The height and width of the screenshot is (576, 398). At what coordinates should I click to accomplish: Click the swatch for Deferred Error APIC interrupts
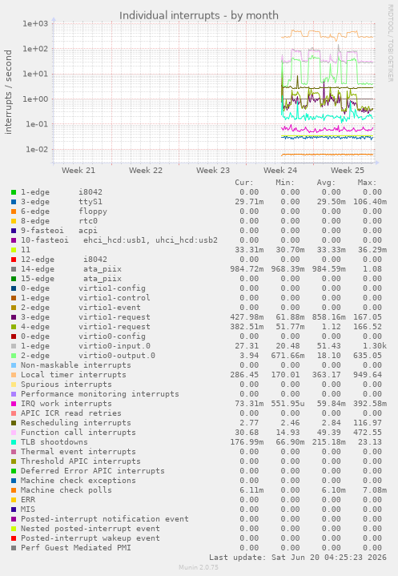pyautogui.click(x=14, y=471)
